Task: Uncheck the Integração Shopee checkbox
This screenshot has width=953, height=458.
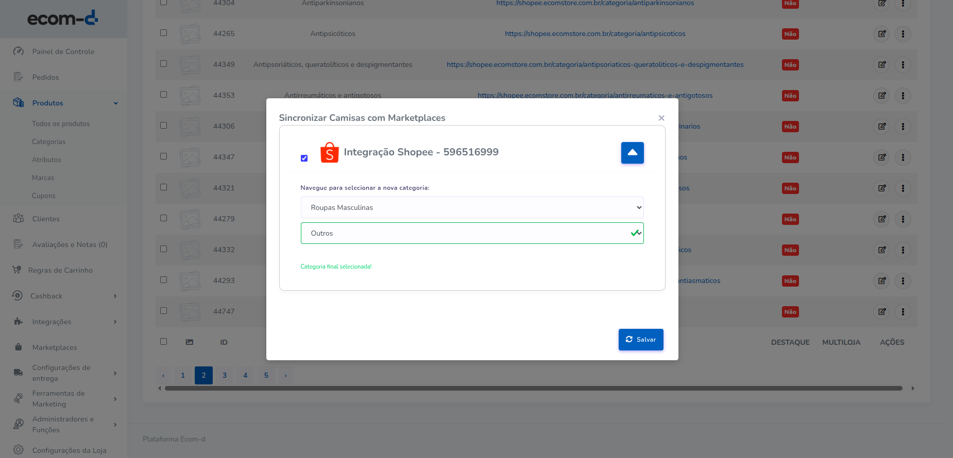Action: pos(304,158)
